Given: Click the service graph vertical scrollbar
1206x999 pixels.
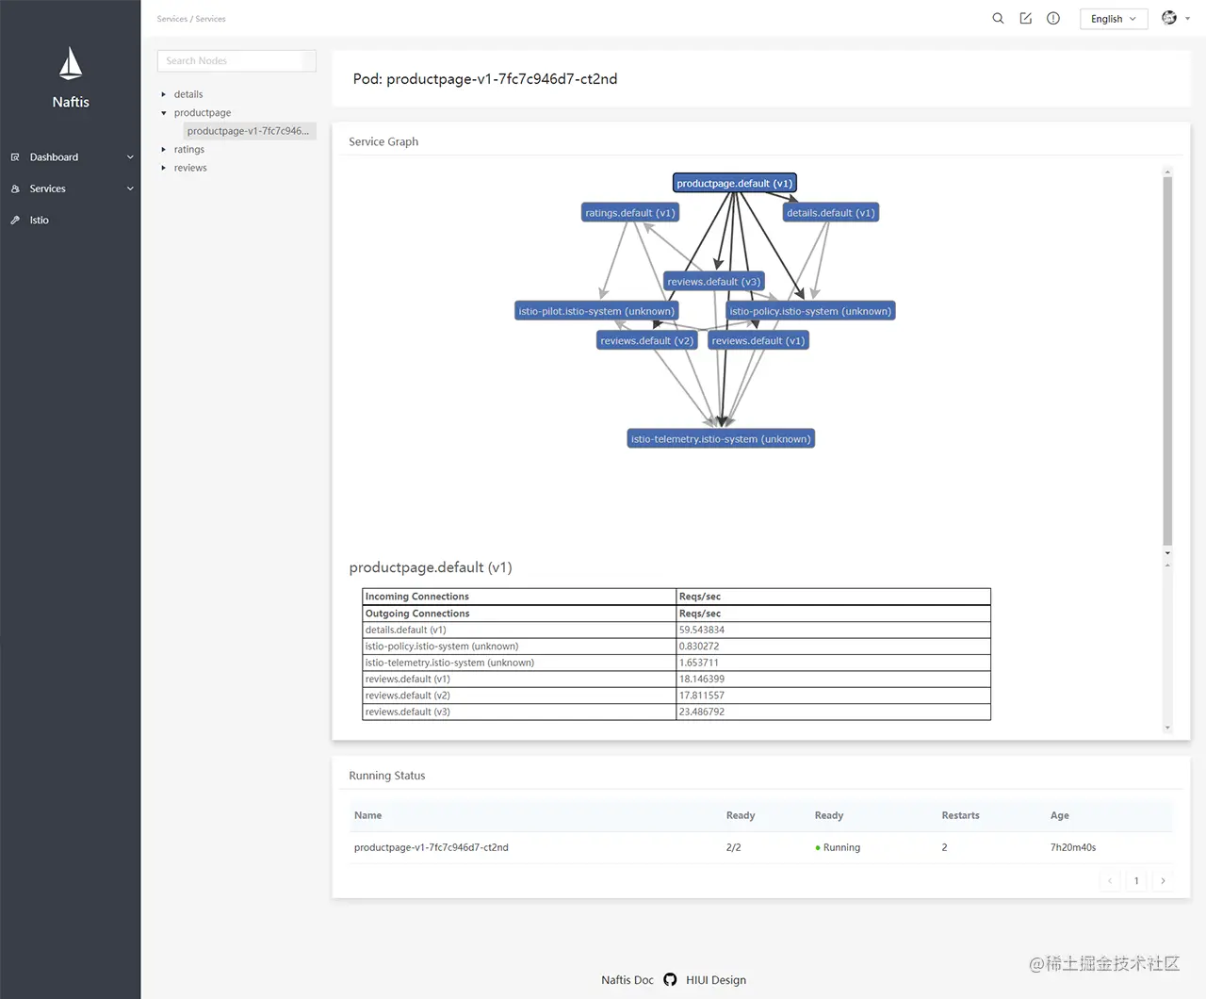Looking at the screenshot, I should click(x=1167, y=361).
